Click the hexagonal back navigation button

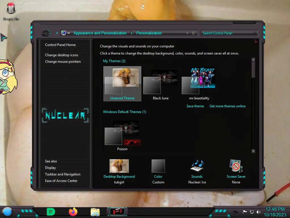[46, 33]
